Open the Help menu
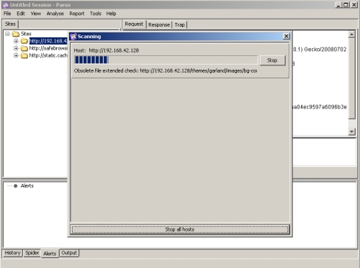 (x=111, y=14)
